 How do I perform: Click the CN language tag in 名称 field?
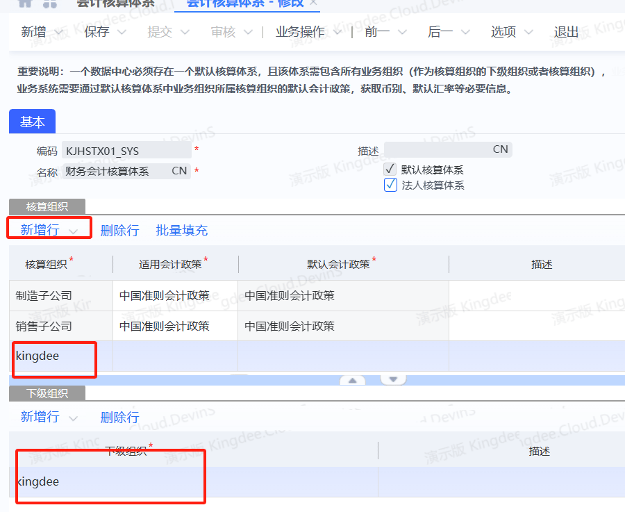[179, 171]
